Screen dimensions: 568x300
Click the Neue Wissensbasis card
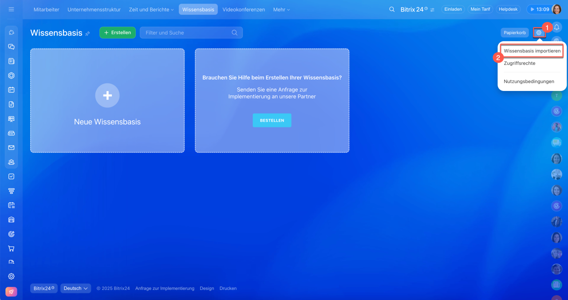107,101
